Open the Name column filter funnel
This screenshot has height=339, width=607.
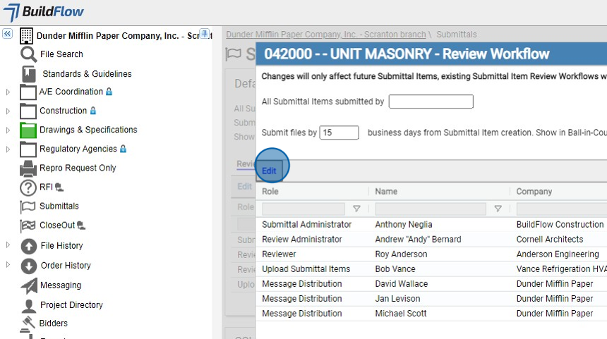click(x=498, y=209)
